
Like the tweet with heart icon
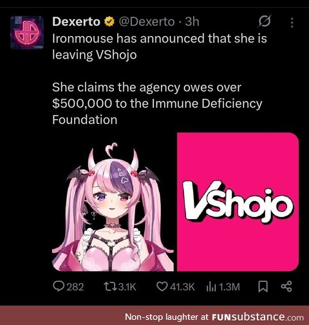(162, 286)
